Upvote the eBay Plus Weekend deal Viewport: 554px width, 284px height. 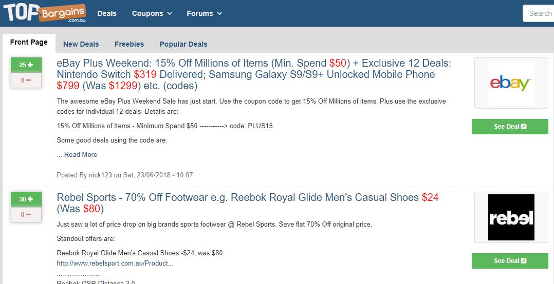pyautogui.click(x=26, y=65)
